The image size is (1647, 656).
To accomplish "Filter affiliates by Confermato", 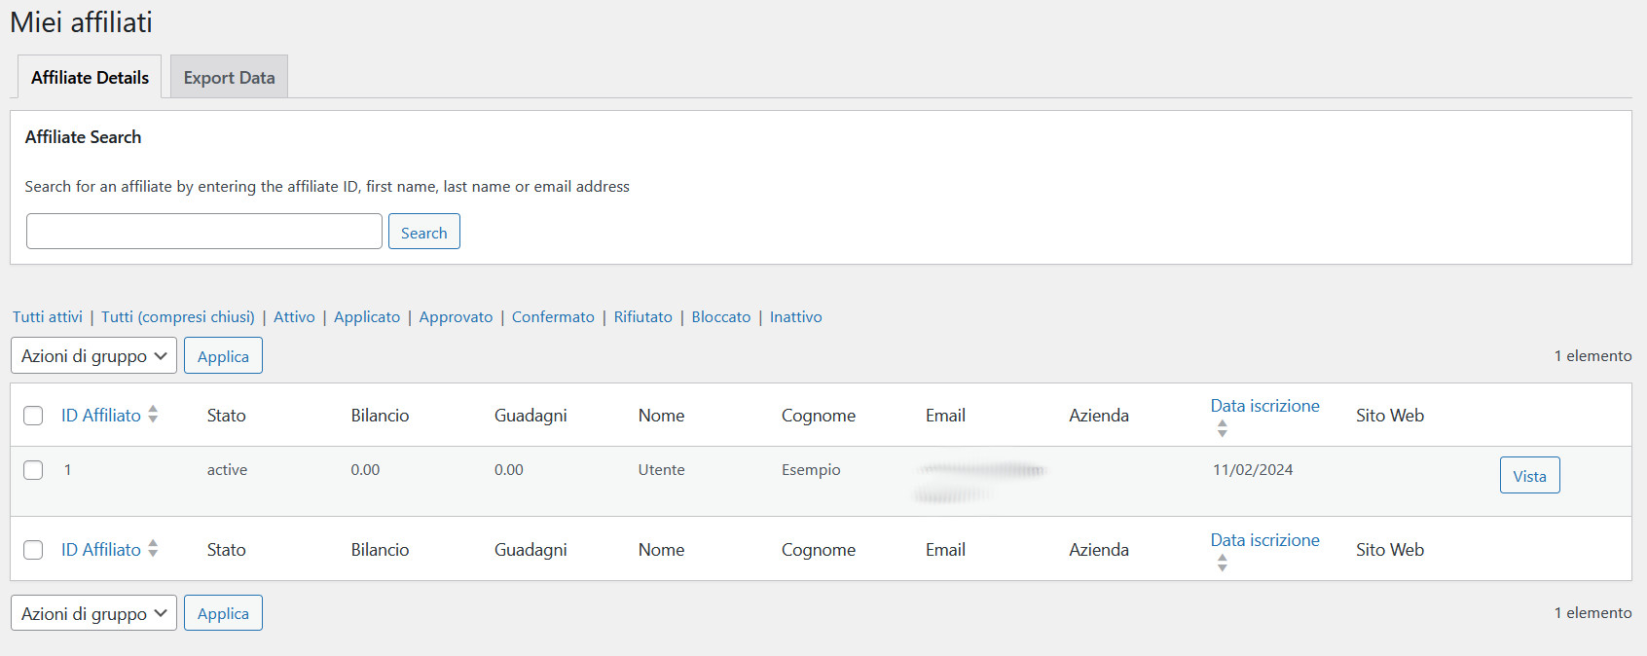I will point(553,316).
